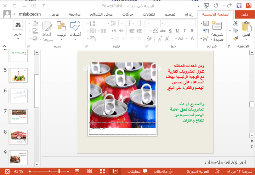The height and width of the screenshot is (175, 255).
Task: Click the Undo arrow in title bar
Action: click(x=216, y=6)
